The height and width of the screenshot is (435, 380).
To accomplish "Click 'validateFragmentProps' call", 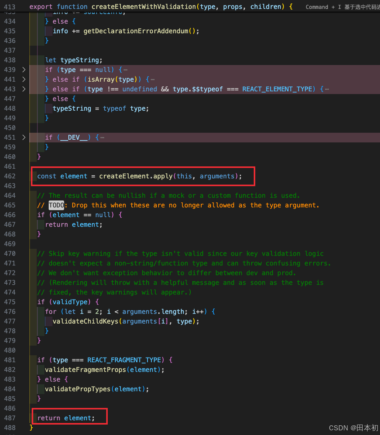I will pyautogui.click(x=85, y=370).
